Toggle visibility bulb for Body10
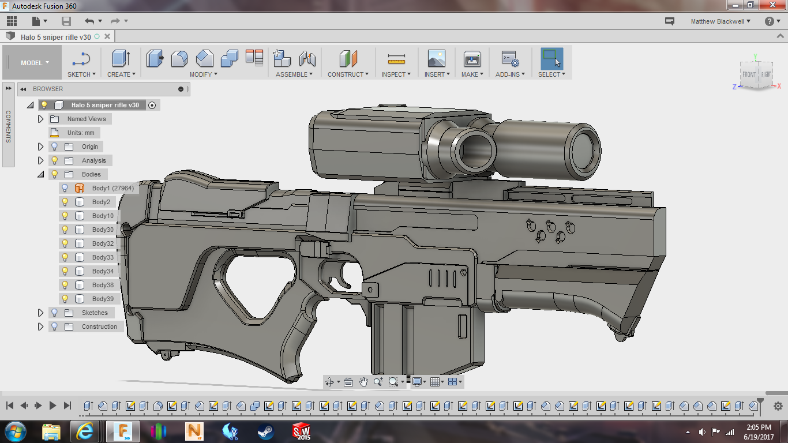Screen dimensions: 788x443 click(x=65, y=216)
